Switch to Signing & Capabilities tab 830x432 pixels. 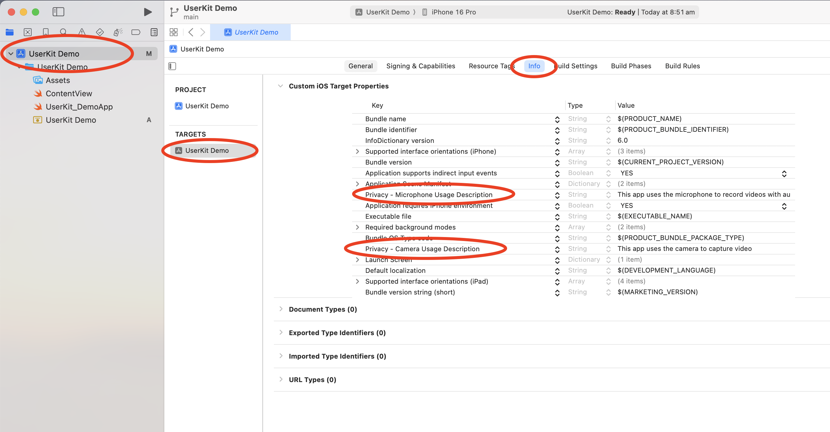pos(420,66)
